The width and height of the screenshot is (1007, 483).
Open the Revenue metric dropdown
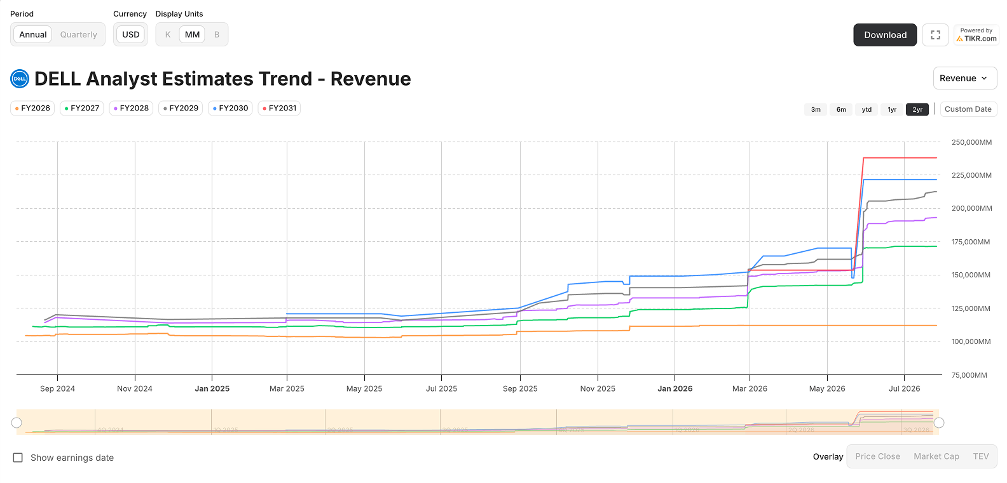(x=965, y=78)
